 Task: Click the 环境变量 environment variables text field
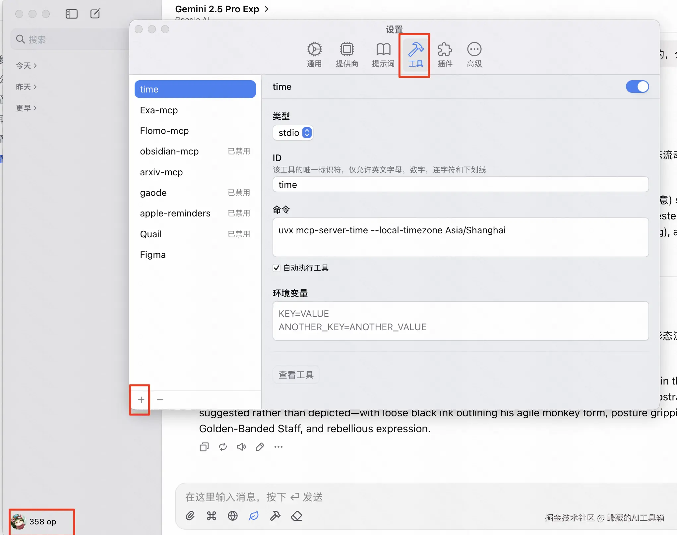click(x=460, y=321)
